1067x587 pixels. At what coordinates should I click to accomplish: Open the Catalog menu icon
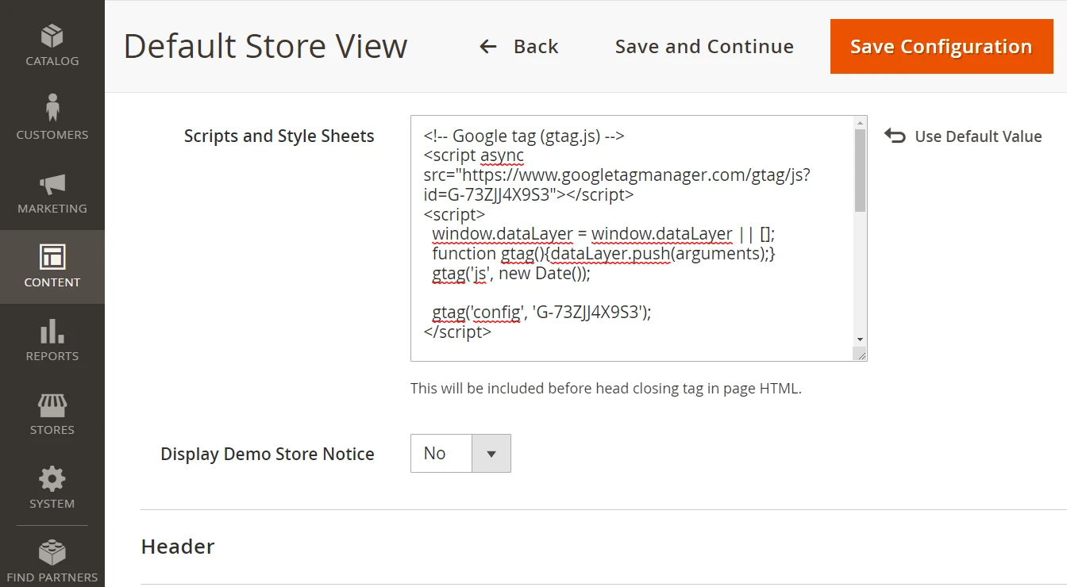pyautogui.click(x=52, y=37)
